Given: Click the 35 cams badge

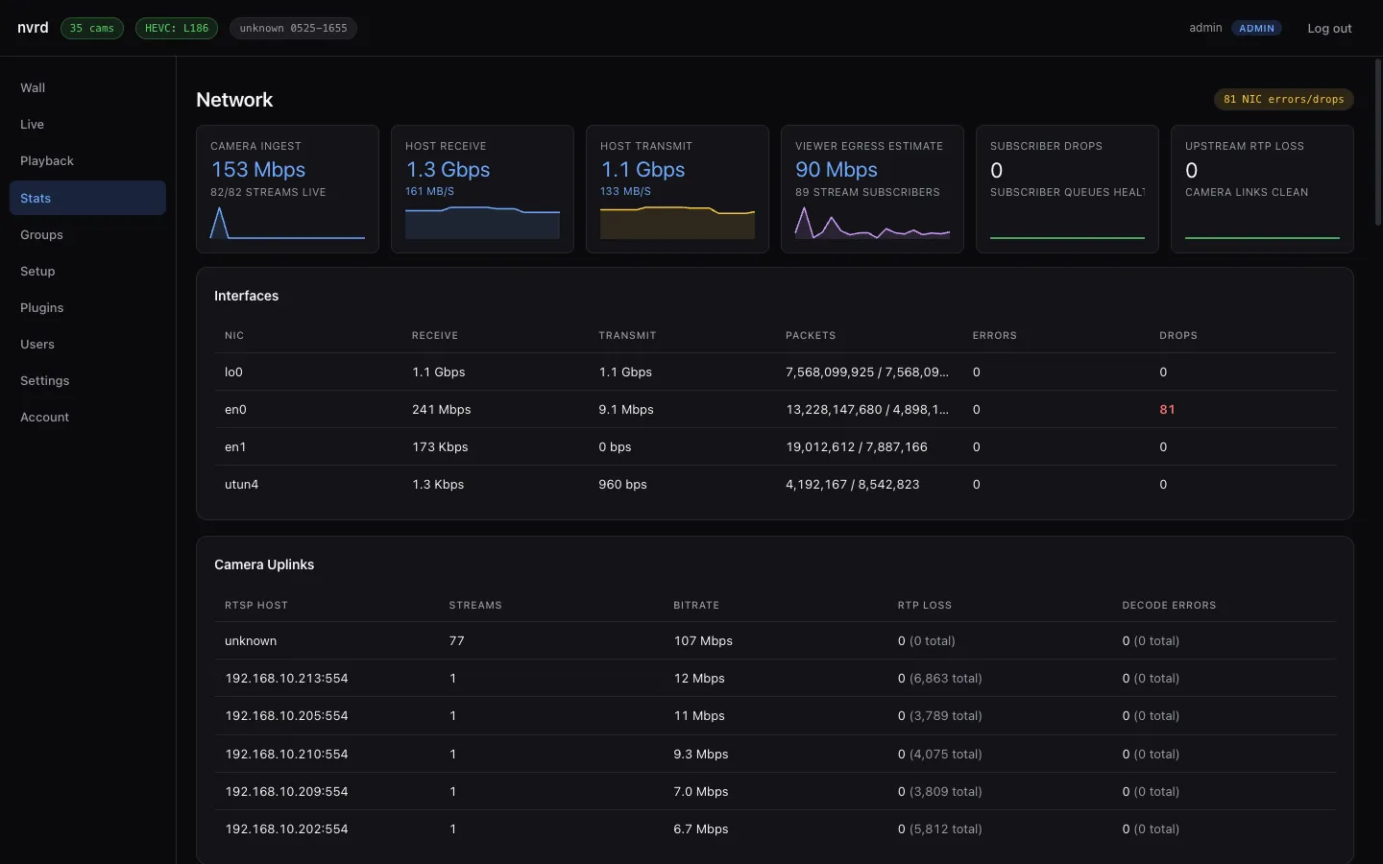Looking at the screenshot, I should (x=92, y=28).
